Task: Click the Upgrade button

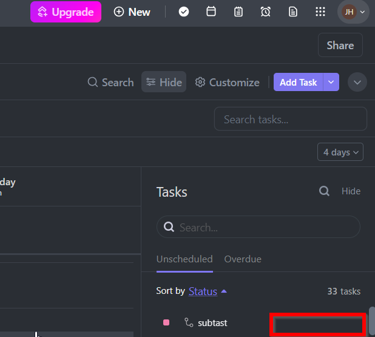Action: 66,12
